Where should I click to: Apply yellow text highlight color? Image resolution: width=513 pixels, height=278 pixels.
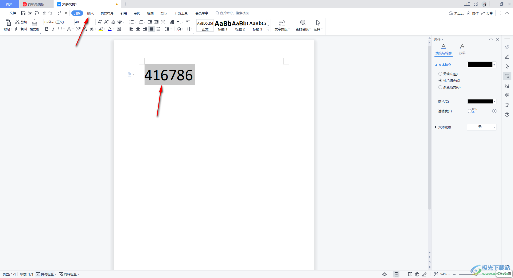tap(101, 29)
